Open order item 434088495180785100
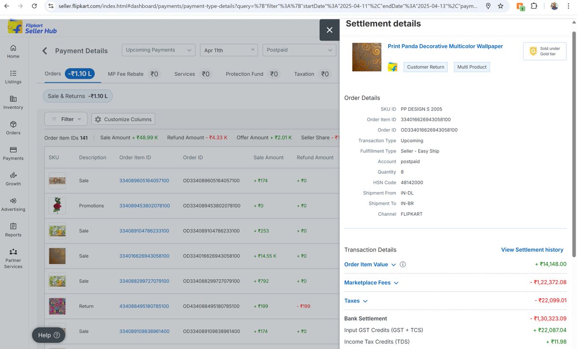The height and width of the screenshot is (349, 577). click(144, 306)
